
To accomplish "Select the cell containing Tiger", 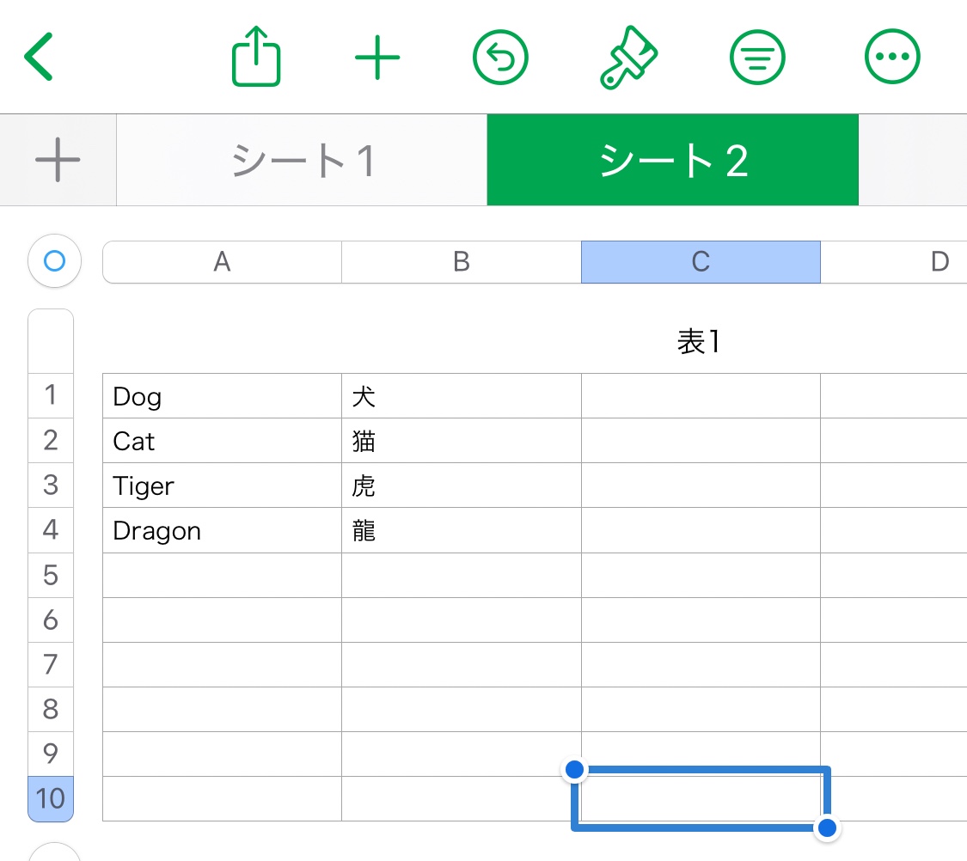I will [x=222, y=485].
